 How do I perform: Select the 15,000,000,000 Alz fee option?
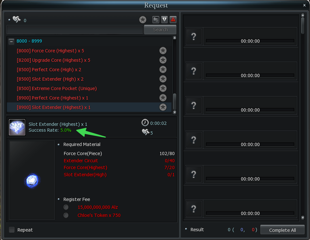[66, 207]
